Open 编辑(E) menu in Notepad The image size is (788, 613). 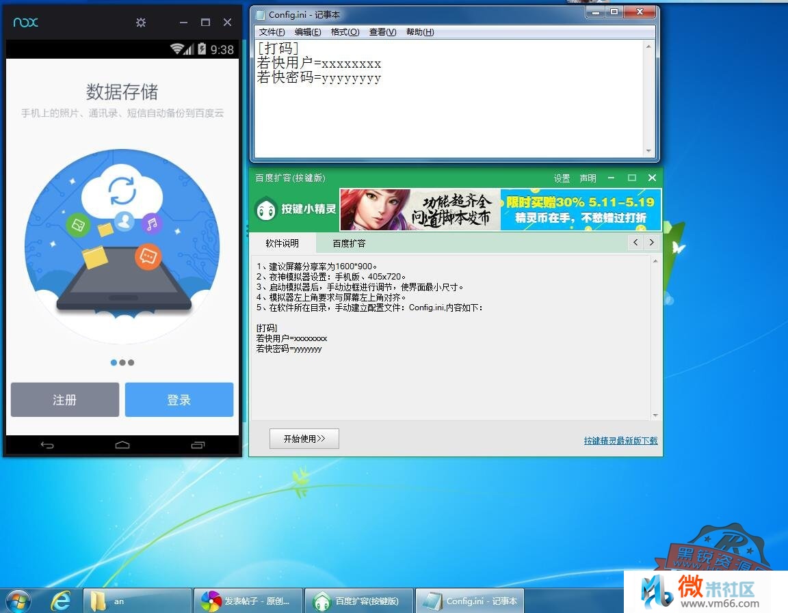point(308,32)
